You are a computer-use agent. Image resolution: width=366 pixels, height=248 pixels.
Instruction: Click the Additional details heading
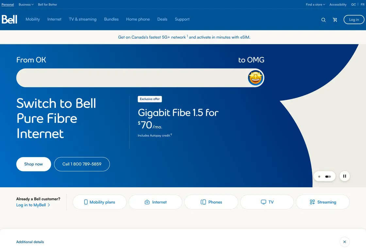coord(30,242)
